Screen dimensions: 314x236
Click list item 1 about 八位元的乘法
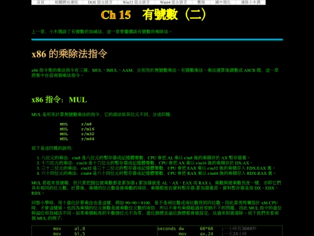tap(144, 158)
